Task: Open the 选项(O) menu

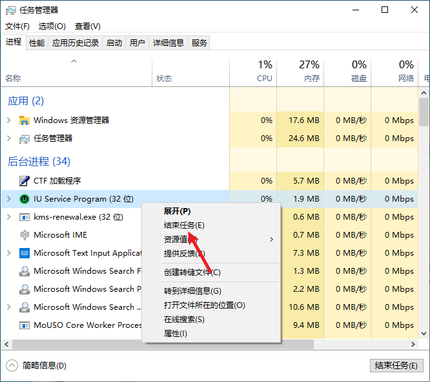Action: coord(52,26)
